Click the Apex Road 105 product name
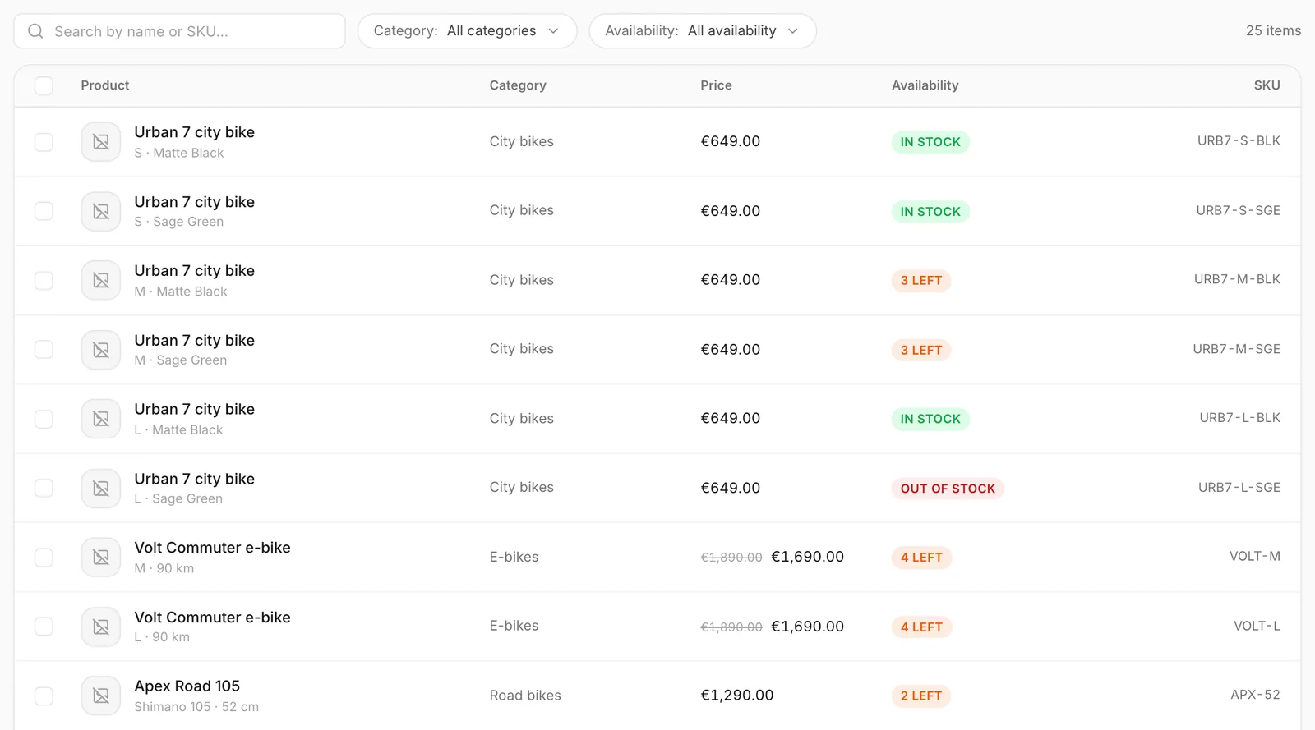 coord(187,686)
